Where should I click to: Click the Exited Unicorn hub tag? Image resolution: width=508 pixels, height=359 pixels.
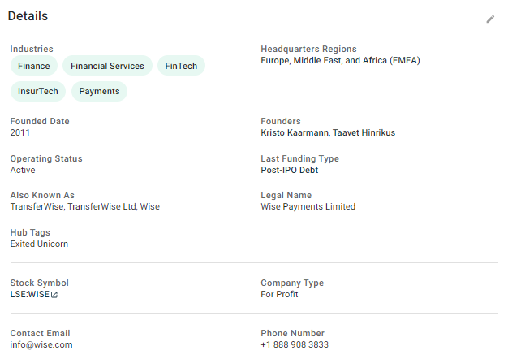coord(39,244)
